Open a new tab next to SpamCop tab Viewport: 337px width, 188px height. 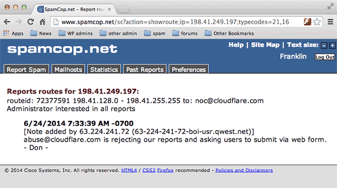click(x=123, y=9)
